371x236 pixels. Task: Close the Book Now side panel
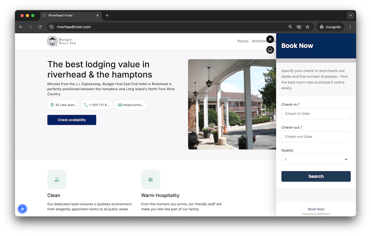(x=270, y=39)
